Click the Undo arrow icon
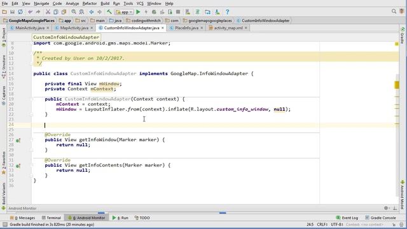The height and width of the screenshot is (229, 407). tap(30, 12)
